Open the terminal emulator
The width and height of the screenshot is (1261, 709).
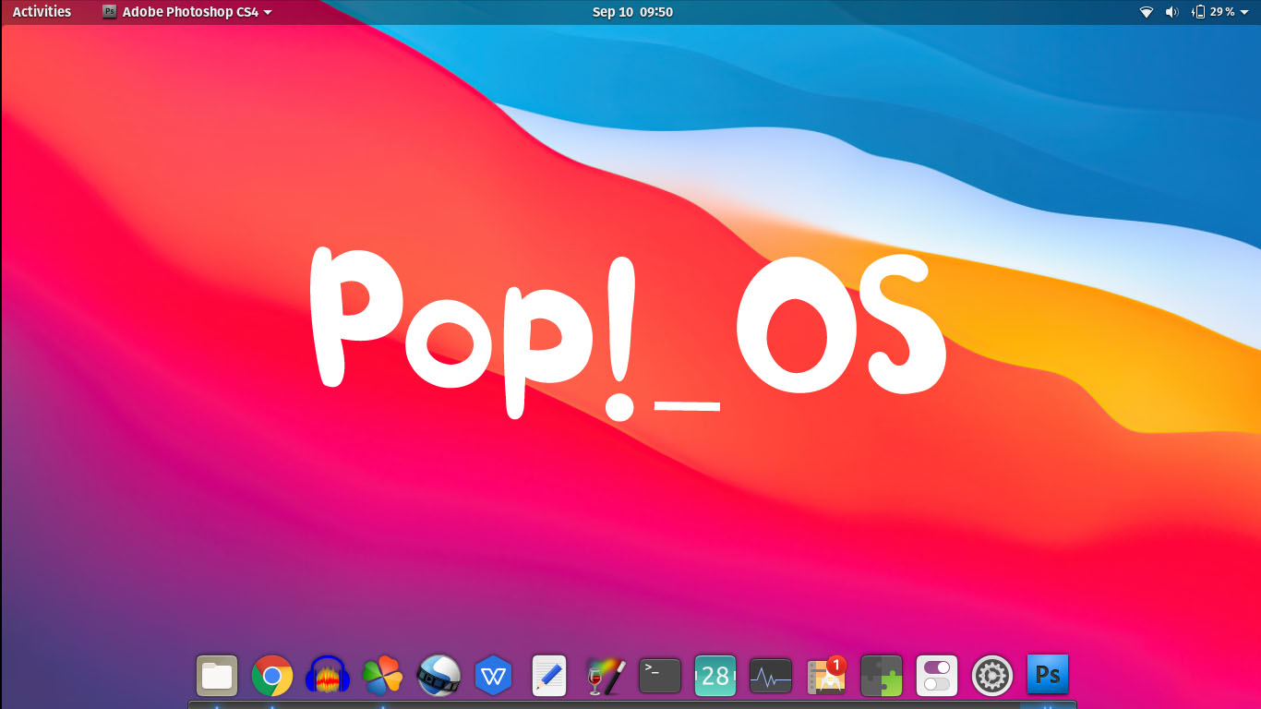click(x=660, y=675)
